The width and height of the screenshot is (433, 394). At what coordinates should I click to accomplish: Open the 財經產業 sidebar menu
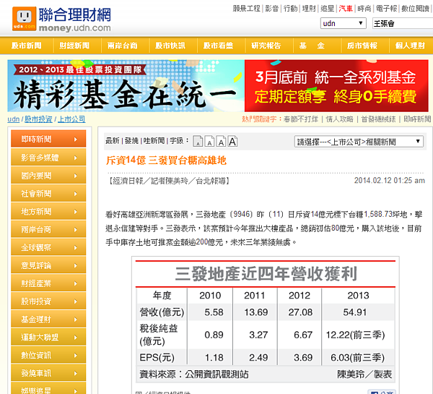(x=48, y=283)
